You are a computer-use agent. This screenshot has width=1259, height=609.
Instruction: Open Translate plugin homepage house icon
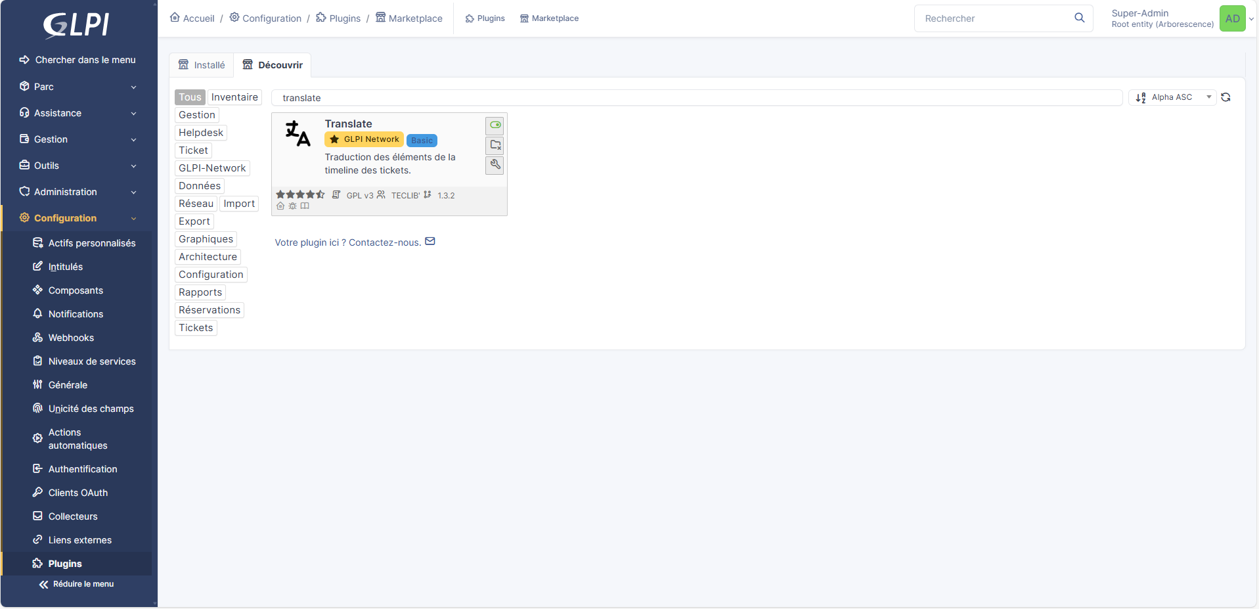(x=280, y=206)
